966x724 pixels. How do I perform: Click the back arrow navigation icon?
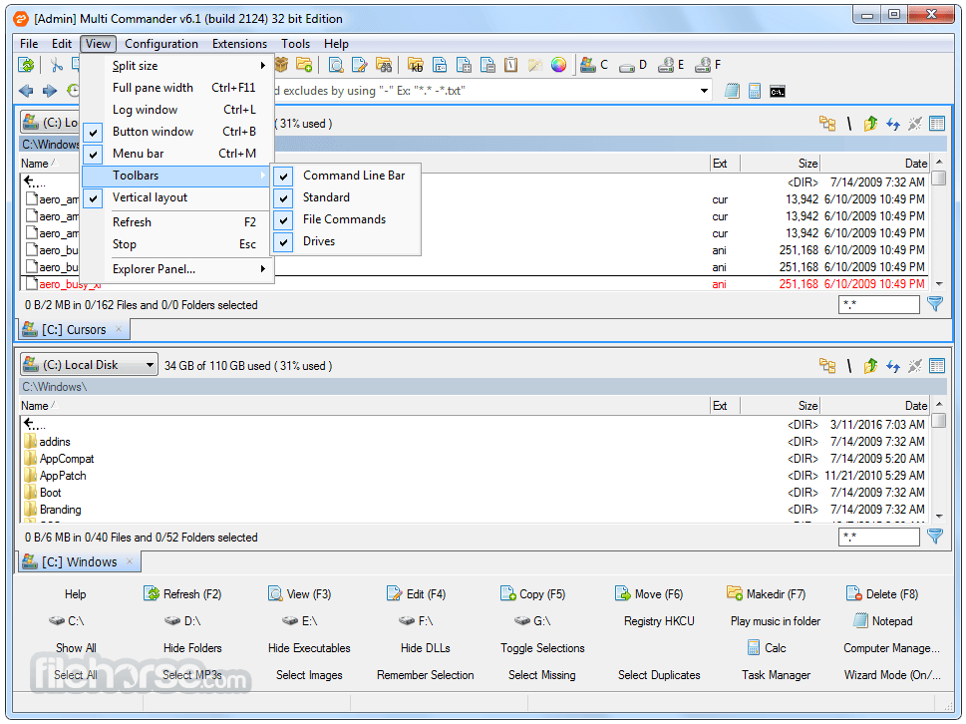(x=26, y=91)
